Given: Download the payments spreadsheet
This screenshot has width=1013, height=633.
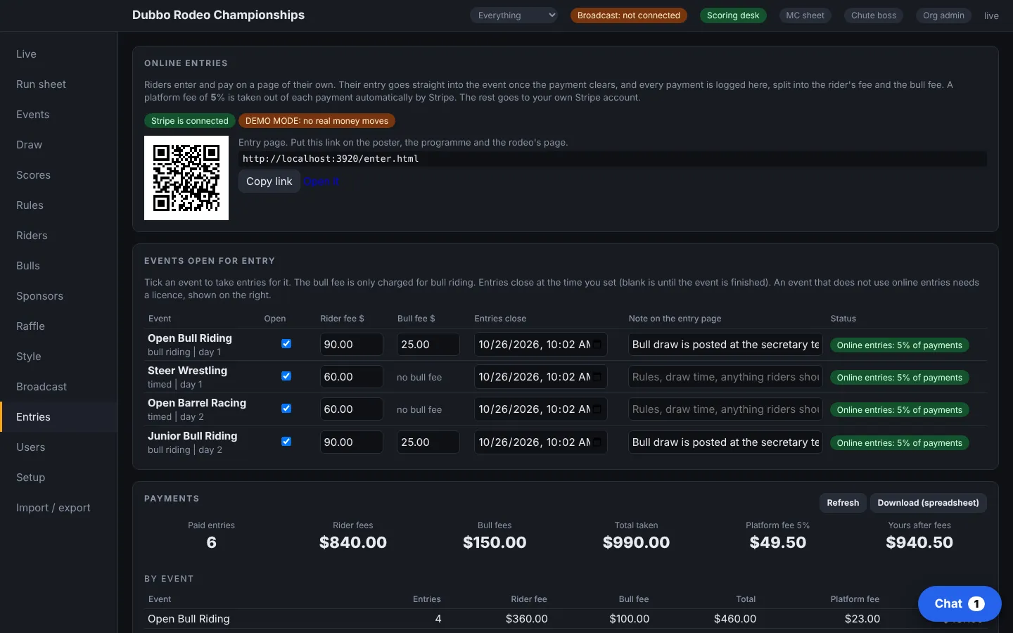Looking at the screenshot, I should (x=929, y=503).
